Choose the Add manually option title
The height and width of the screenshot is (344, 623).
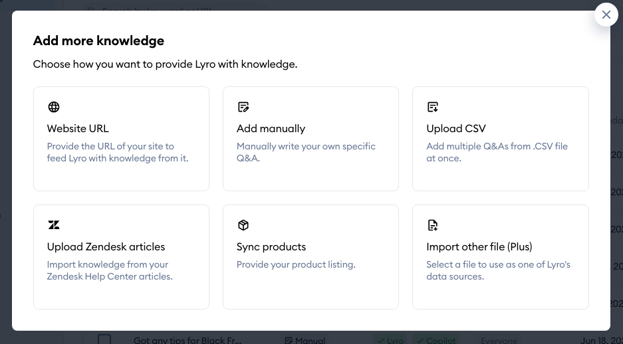pos(271,129)
